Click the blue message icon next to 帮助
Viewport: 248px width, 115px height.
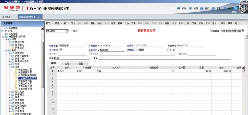point(236,8)
